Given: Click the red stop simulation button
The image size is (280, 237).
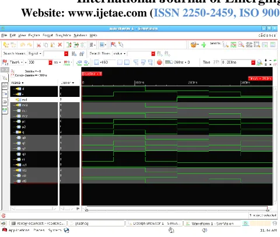Looking at the screenshot, I should 159,62.
